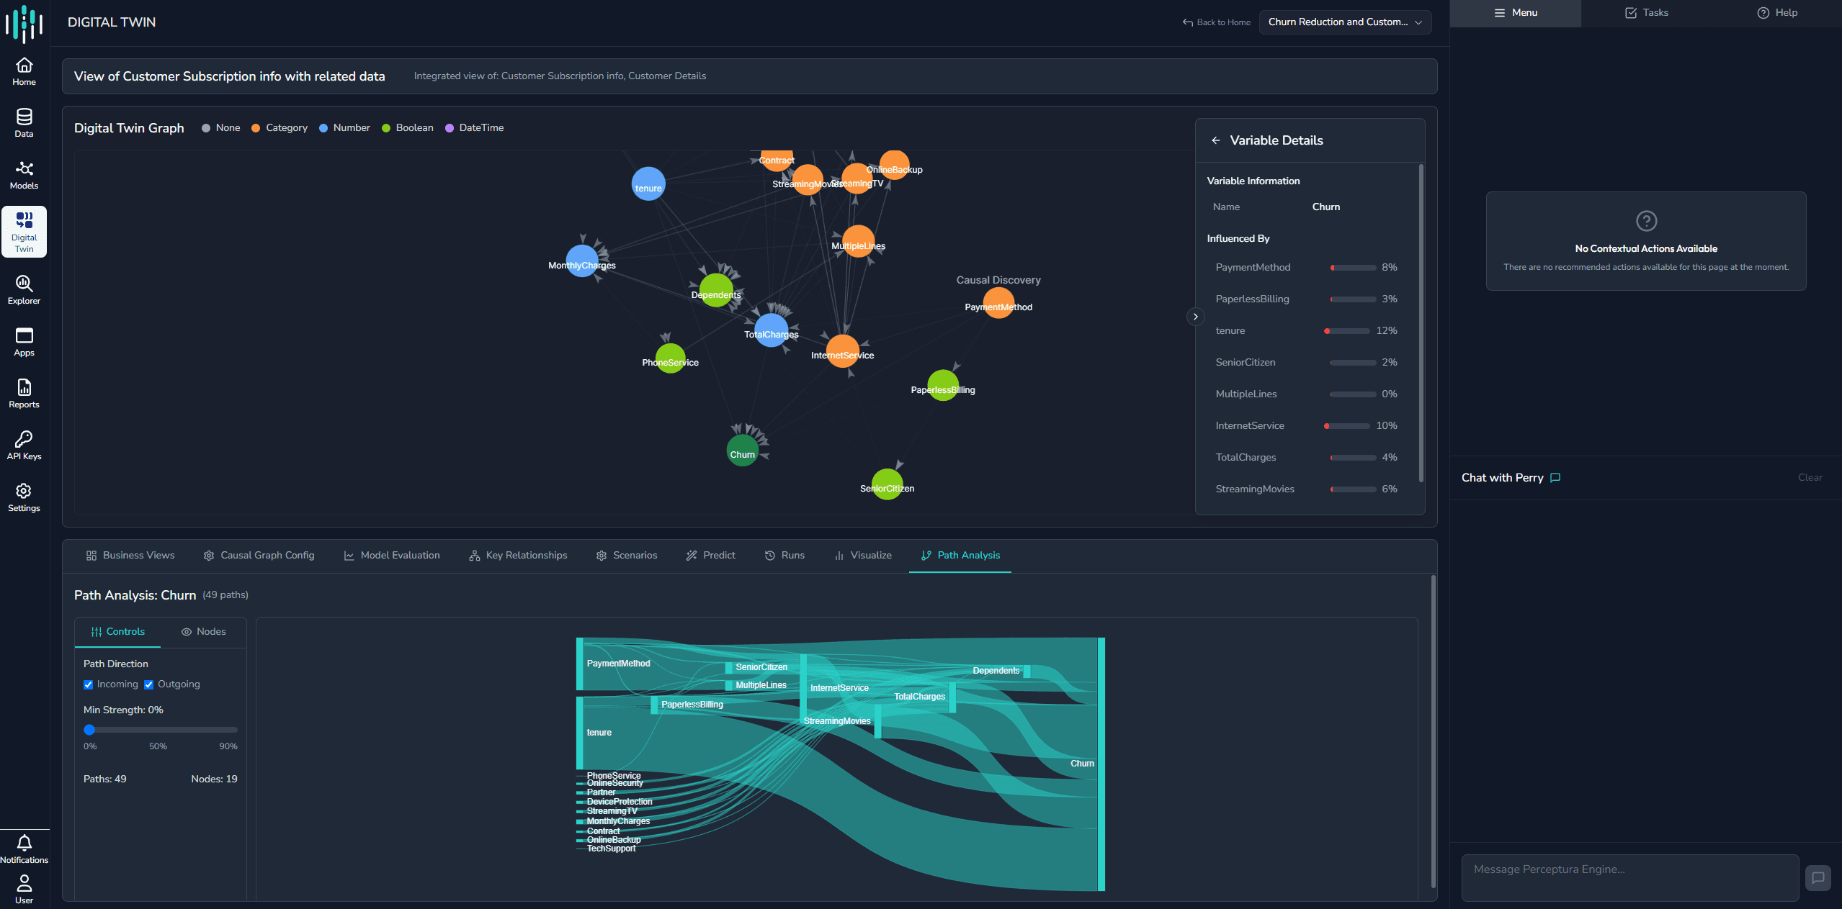Click the tenure 12% influence bar
Viewport: 1842px width, 909px height.
(1346, 331)
